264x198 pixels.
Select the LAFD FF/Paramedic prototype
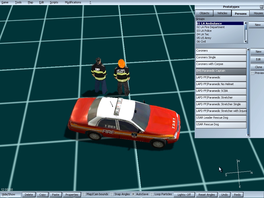point(221,78)
